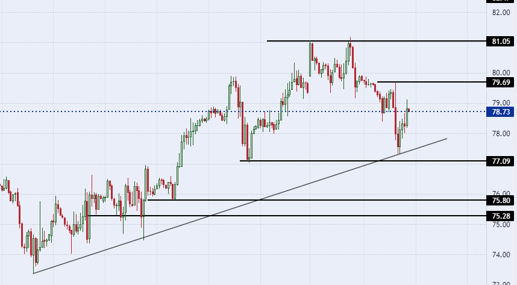Click the blue 78.73 current price label
The image size is (517, 285).
(x=500, y=112)
